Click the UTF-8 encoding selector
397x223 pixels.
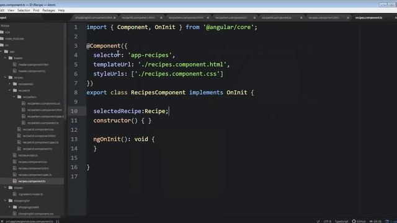pos(327,221)
